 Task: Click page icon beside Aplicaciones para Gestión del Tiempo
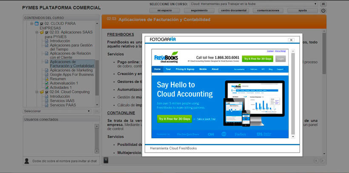pos(46,45)
